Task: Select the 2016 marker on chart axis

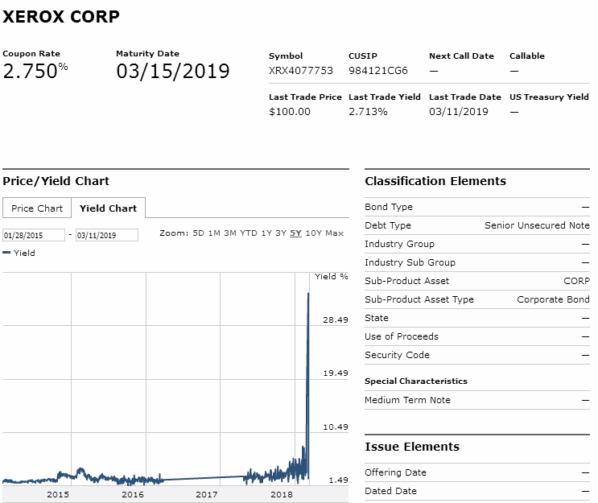Action: 133,494
